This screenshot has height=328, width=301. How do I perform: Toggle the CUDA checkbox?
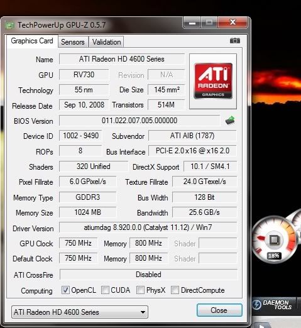coord(105,290)
